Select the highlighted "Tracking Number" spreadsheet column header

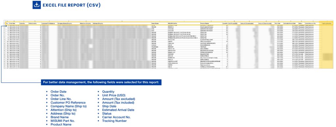(327, 24)
